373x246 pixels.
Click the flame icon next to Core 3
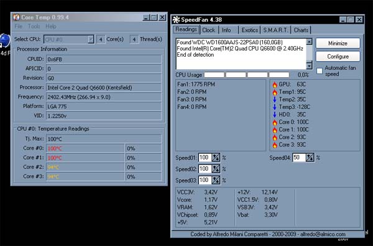click(275, 145)
